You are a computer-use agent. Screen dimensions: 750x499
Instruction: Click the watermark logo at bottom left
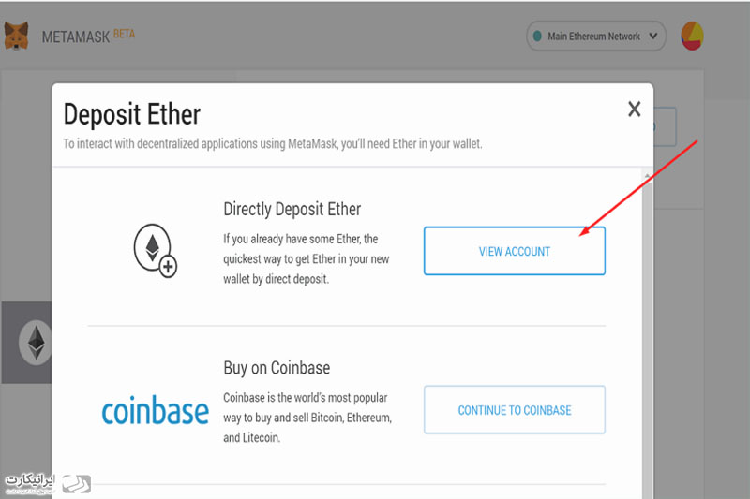[48, 484]
